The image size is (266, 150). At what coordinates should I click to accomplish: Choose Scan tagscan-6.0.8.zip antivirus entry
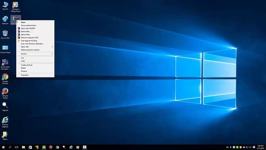point(35,41)
